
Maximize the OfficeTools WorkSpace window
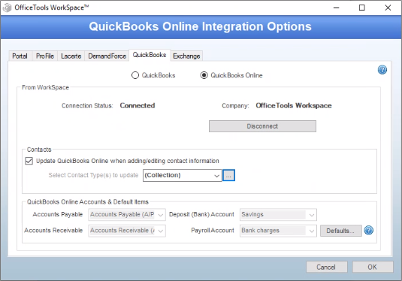[361, 8]
